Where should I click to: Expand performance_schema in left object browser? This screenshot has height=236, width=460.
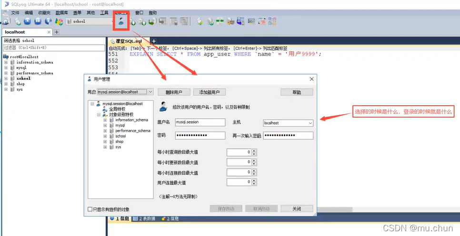coord(6,73)
